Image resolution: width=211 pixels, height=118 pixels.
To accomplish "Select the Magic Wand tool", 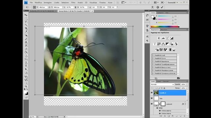I will pos(26,25).
